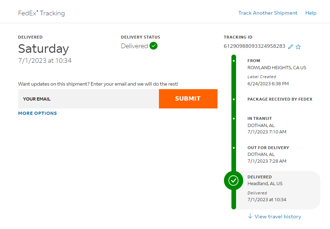Click the Package Received by FedEx step
Viewport: 330px width, 229px height.
280,99
